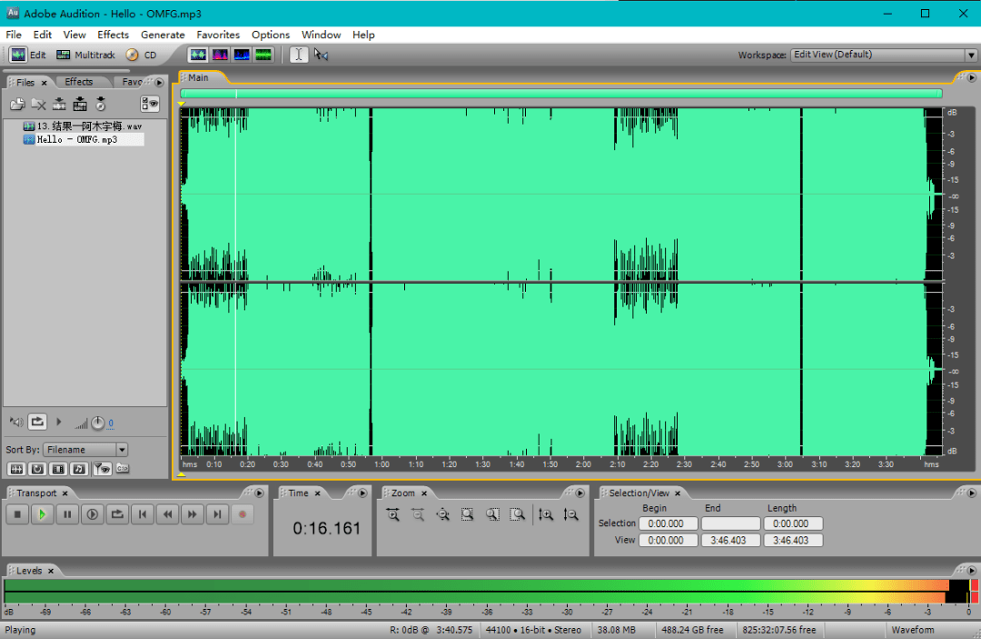981x639 pixels.
Task: Open the Effects menu
Action: pos(113,35)
